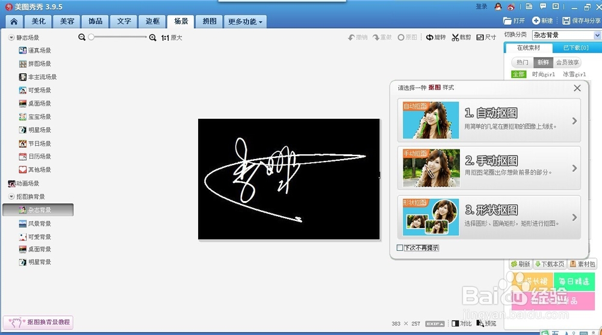602x335 pixels.
Task: Switch to the 饰品 tab
Action: [x=95, y=22]
